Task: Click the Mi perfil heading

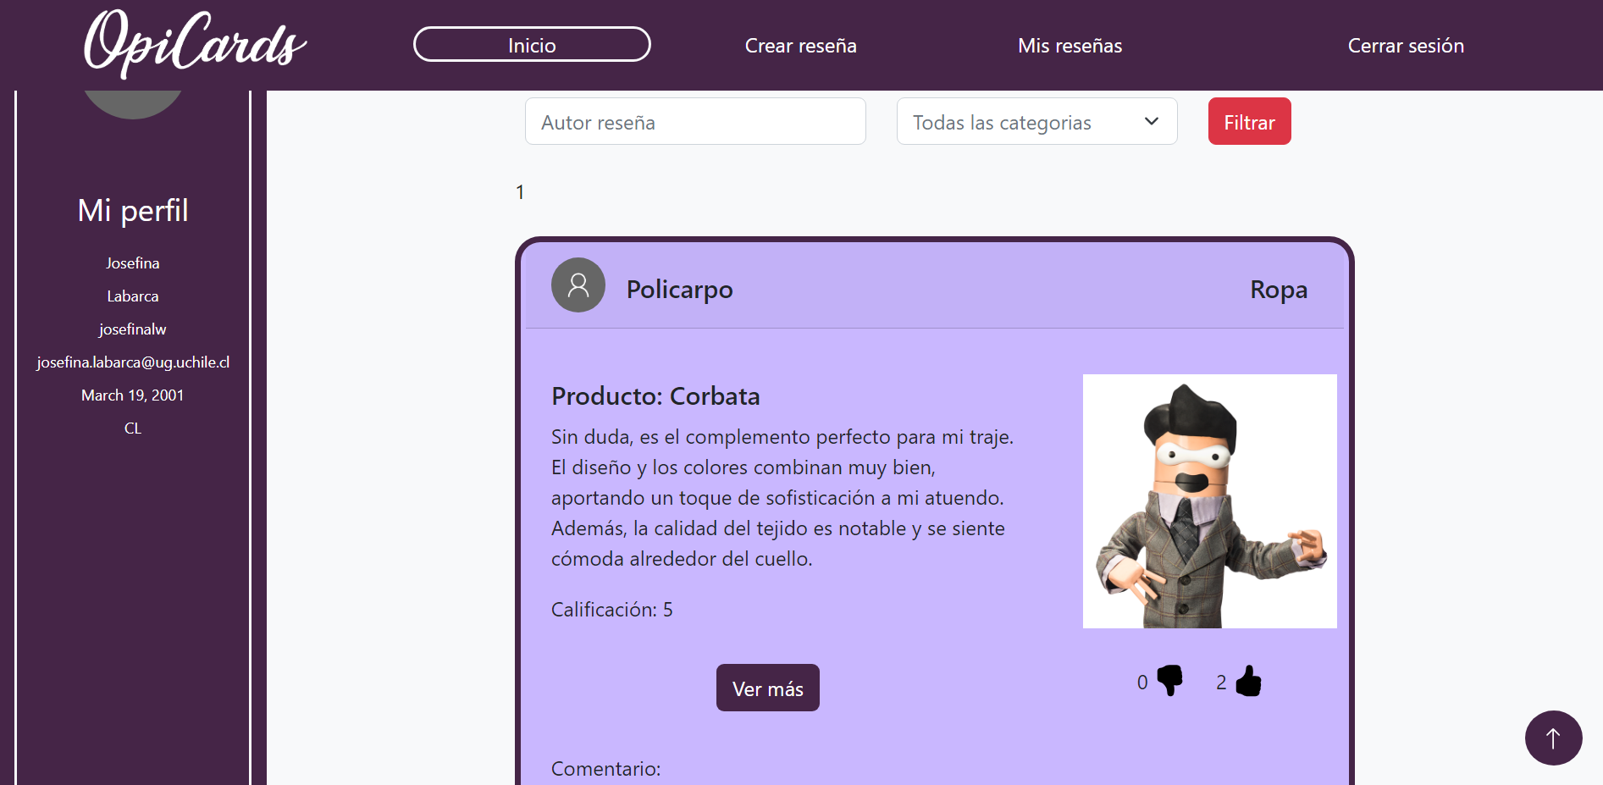Action: click(133, 210)
